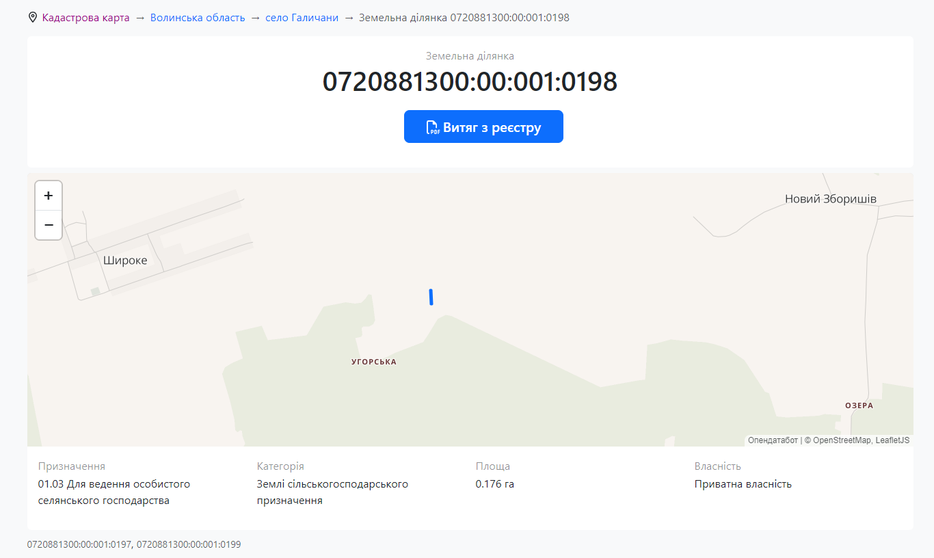Navigate to село Галичани breadcrumb
The width and height of the screenshot is (934, 558).
pyautogui.click(x=302, y=18)
